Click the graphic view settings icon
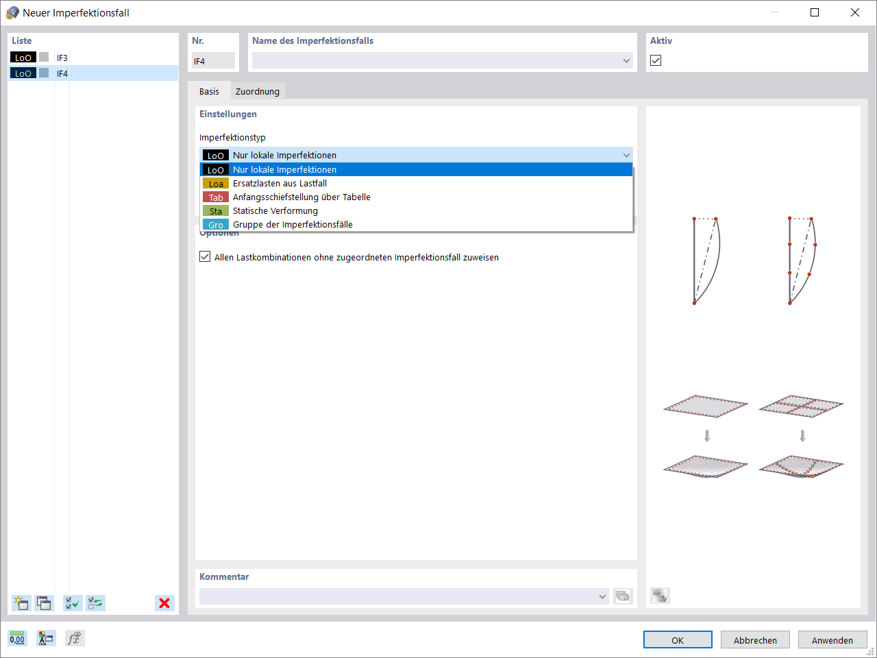The image size is (877, 658). coord(660,595)
